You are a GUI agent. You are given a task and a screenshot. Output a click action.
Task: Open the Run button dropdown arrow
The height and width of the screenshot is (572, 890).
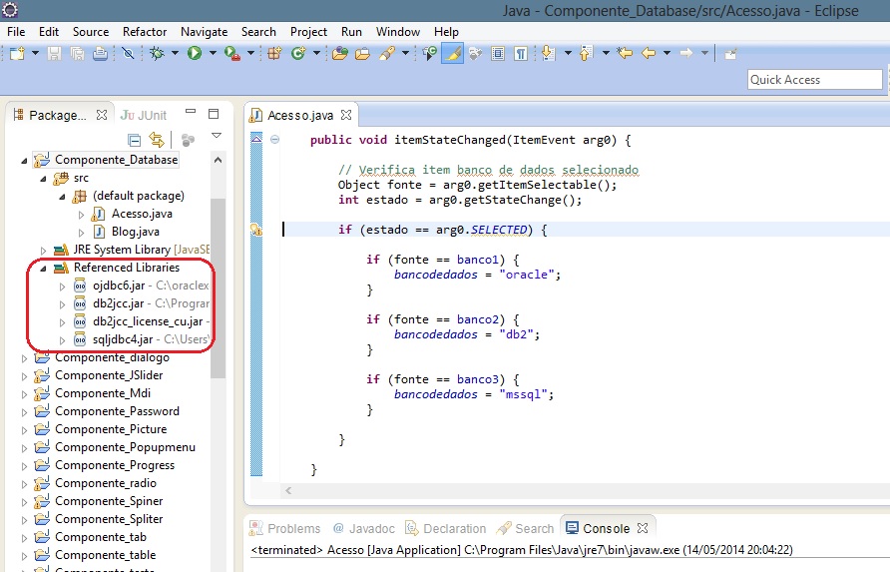coord(211,54)
